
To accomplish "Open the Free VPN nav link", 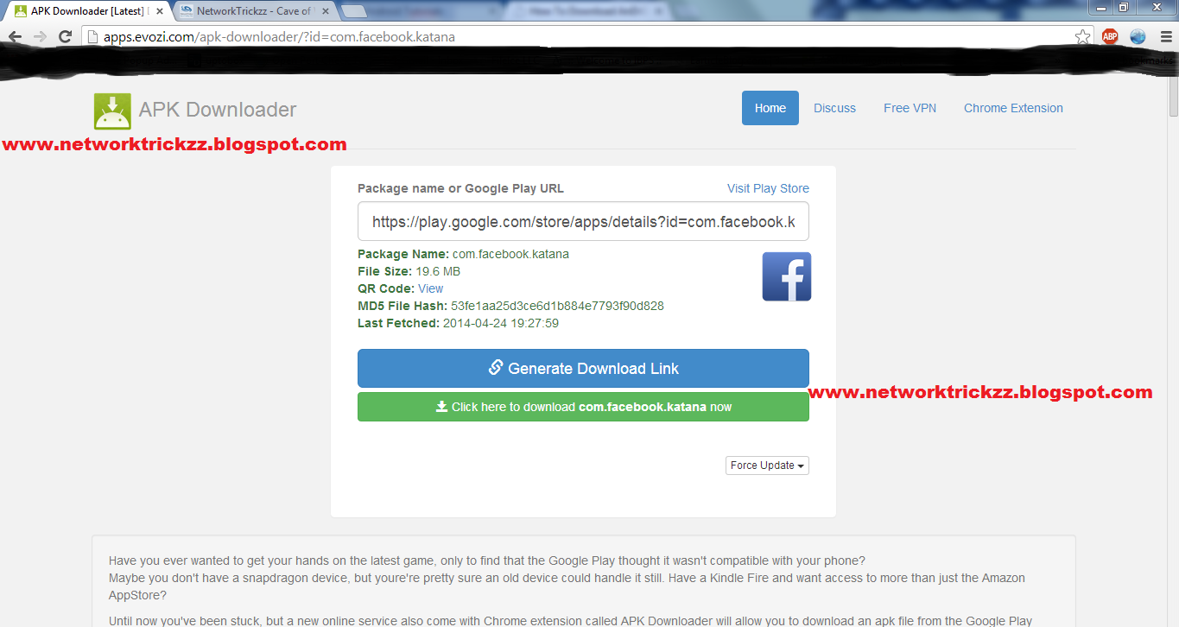I will (910, 108).
